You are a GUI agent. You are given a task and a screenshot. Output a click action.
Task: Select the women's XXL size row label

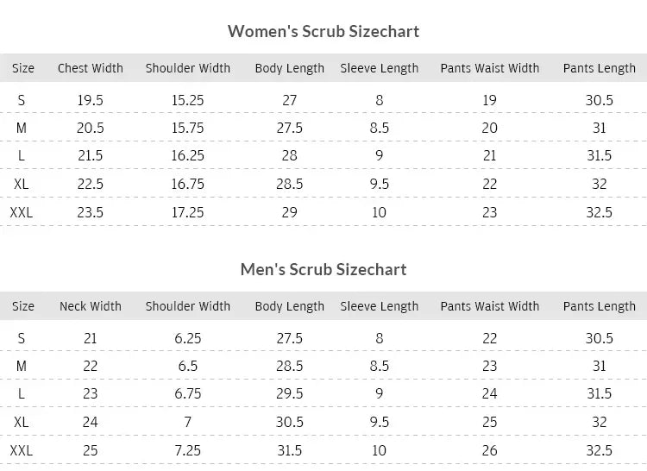22,212
